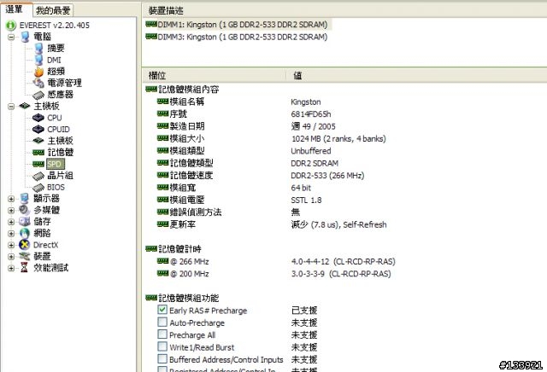
Task: Expand the 儲存 tree node
Action: 11,222
